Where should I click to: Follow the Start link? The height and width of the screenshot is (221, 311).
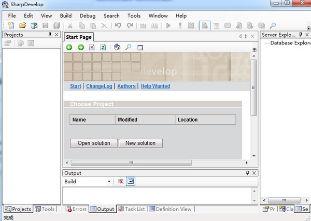coord(76,86)
